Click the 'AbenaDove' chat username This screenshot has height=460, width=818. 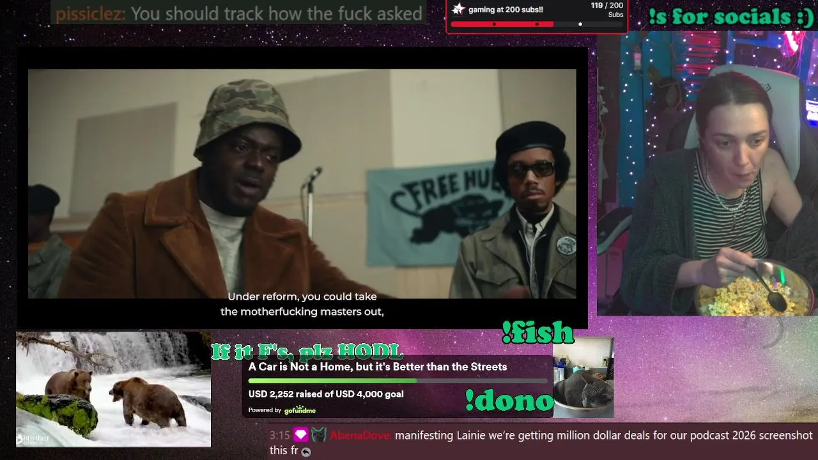click(360, 436)
